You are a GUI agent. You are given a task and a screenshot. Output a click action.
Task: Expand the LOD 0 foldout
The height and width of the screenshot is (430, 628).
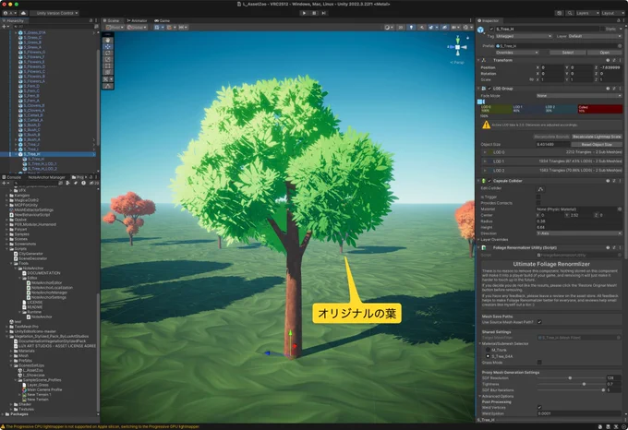click(485, 152)
